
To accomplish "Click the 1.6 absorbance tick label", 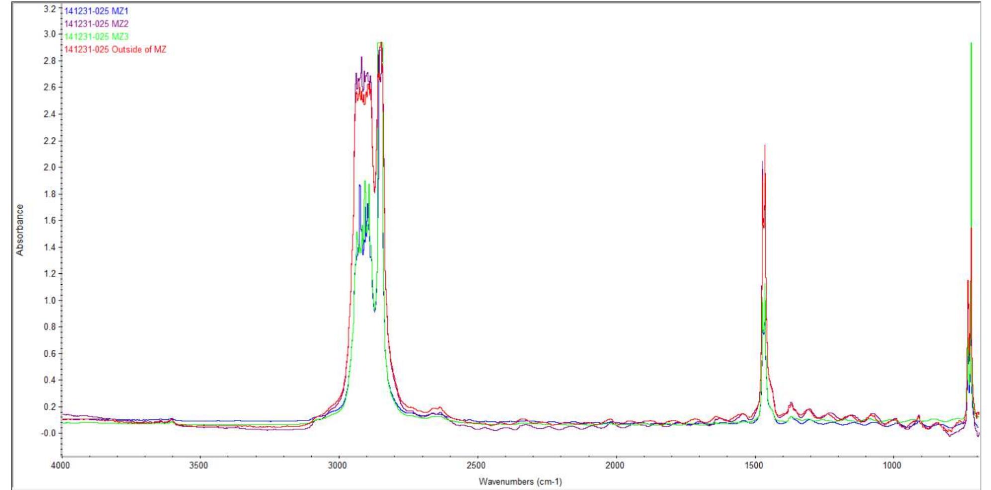I will pyautogui.click(x=50, y=221).
